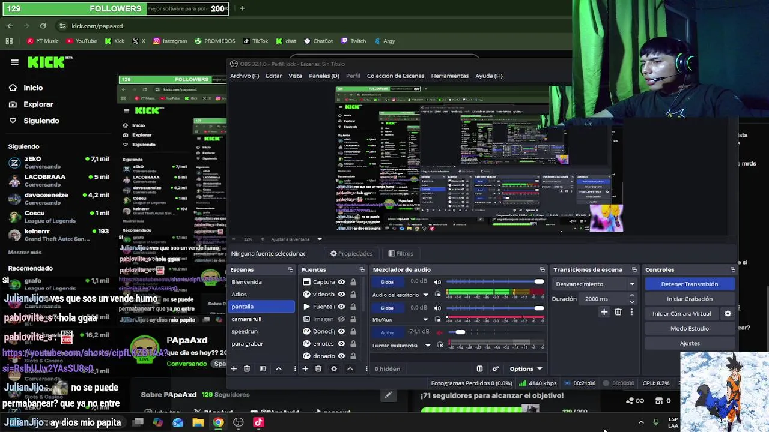Open Colección de Escenas menu
Image resolution: width=769 pixels, height=432 pixels.
click(395, 76)
